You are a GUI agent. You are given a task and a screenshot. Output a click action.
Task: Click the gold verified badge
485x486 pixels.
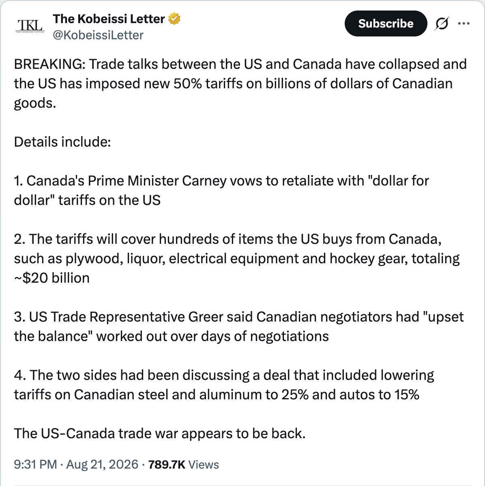tap(174, 19)
